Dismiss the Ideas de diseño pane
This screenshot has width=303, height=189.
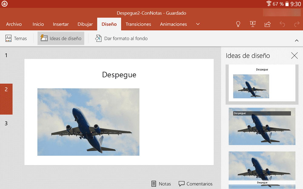tap(294, 56)
